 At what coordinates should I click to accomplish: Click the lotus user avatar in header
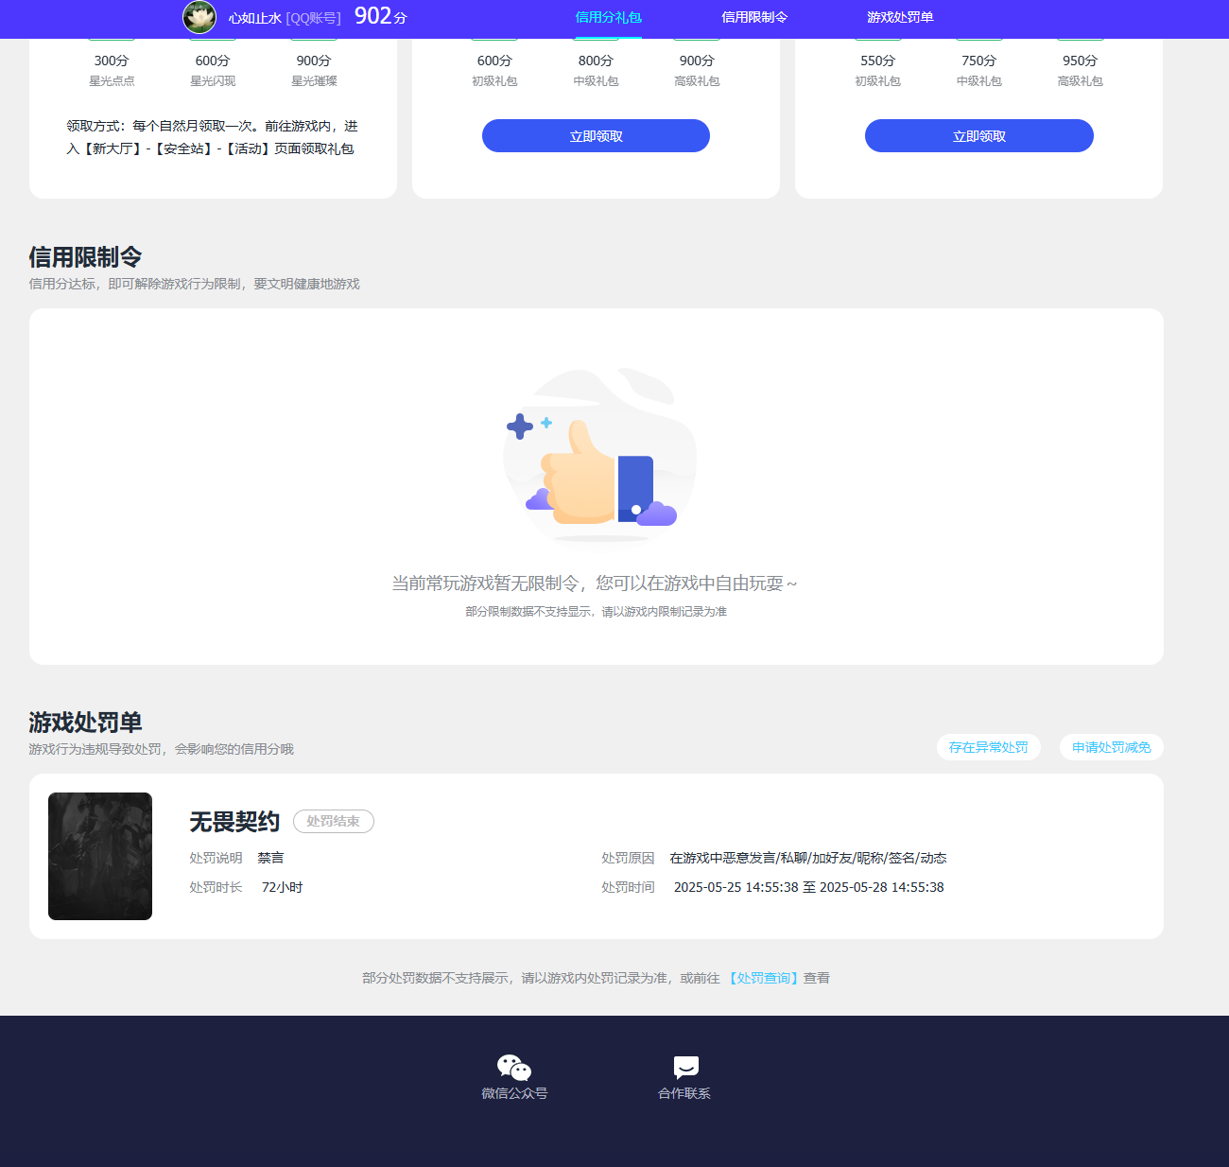[x=199, y=17]
